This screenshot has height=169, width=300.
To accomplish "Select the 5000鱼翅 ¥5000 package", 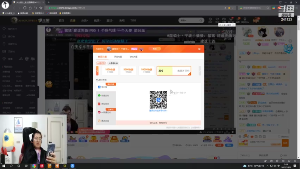I will pyautogui.click(x=128, y=71).
